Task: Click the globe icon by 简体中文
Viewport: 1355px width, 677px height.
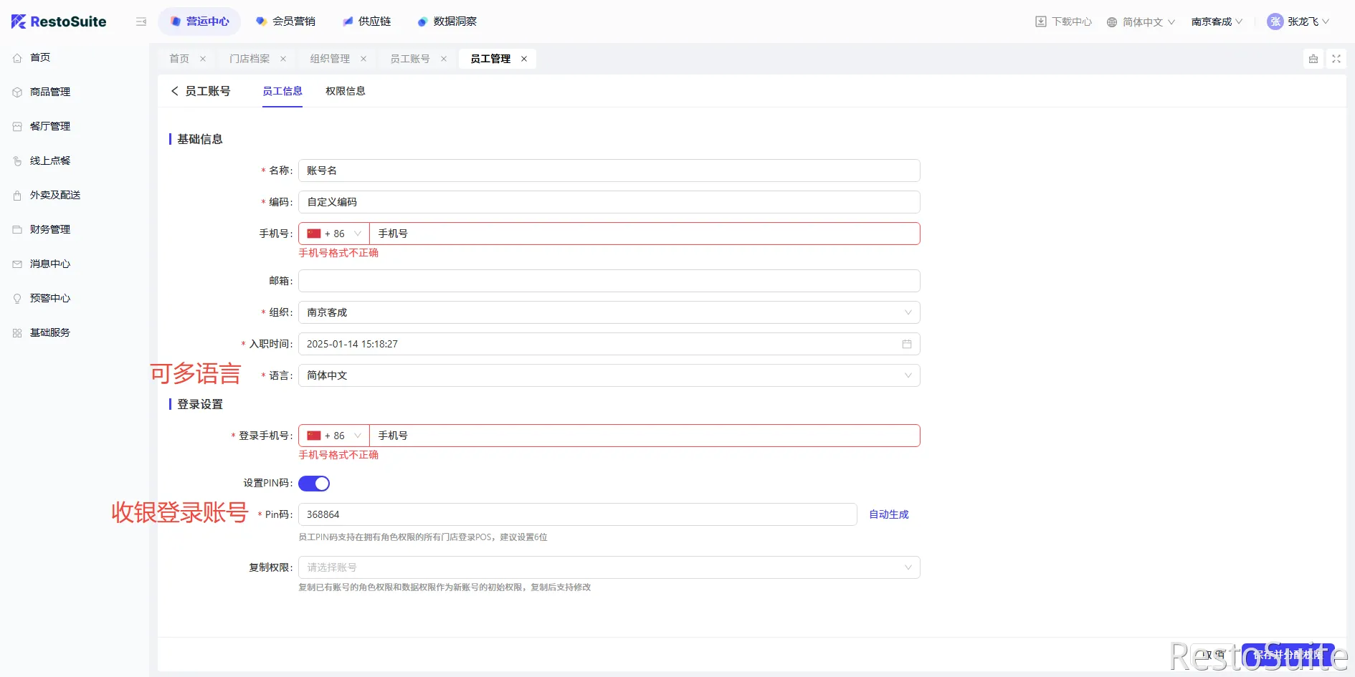Action: tap(1112, 22)
